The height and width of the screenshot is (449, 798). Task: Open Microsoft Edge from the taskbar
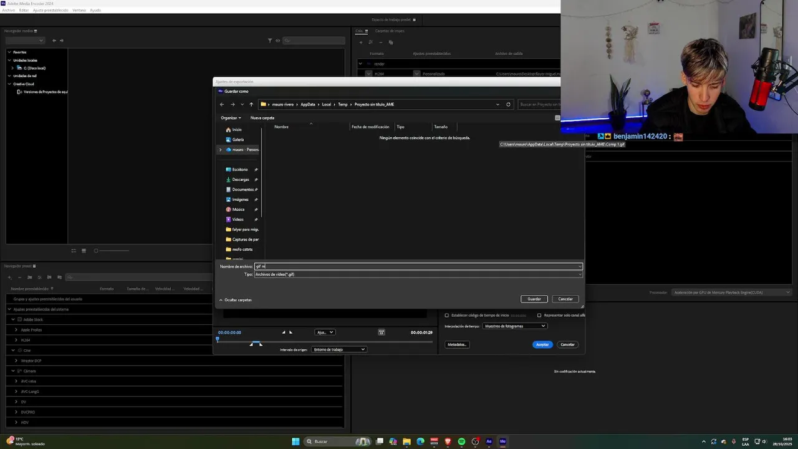tap(420, 442)
